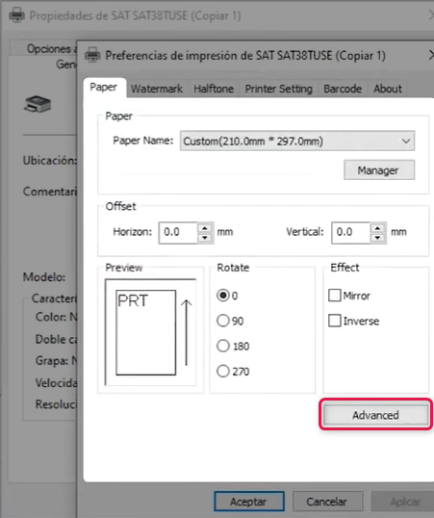Screen dimensions: 434x518
Task: Click the printer icon in Preferencias title bar
Action: click(x=92, y=55)
